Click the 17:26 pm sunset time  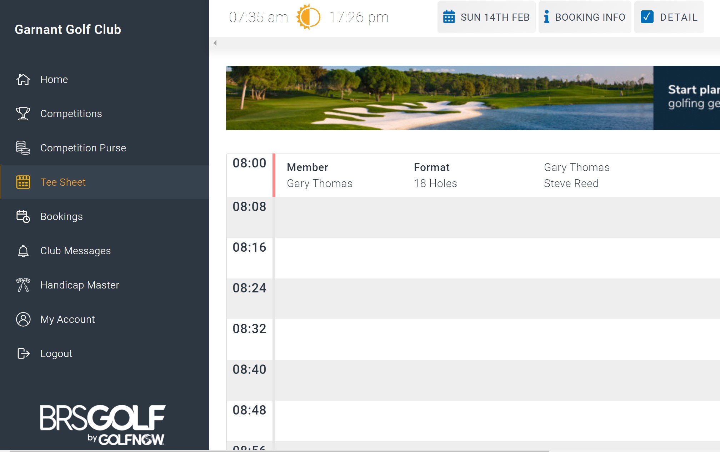[359, 17]
